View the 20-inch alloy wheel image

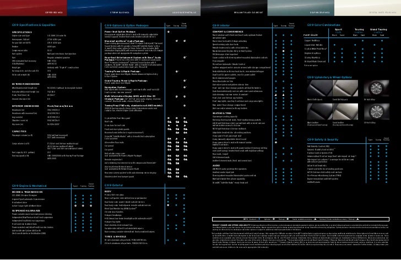376,111
